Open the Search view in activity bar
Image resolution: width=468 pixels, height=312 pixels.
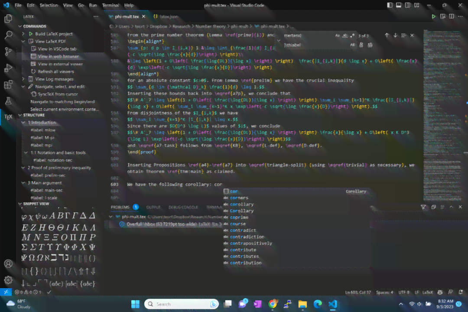[x=8, y=35]
